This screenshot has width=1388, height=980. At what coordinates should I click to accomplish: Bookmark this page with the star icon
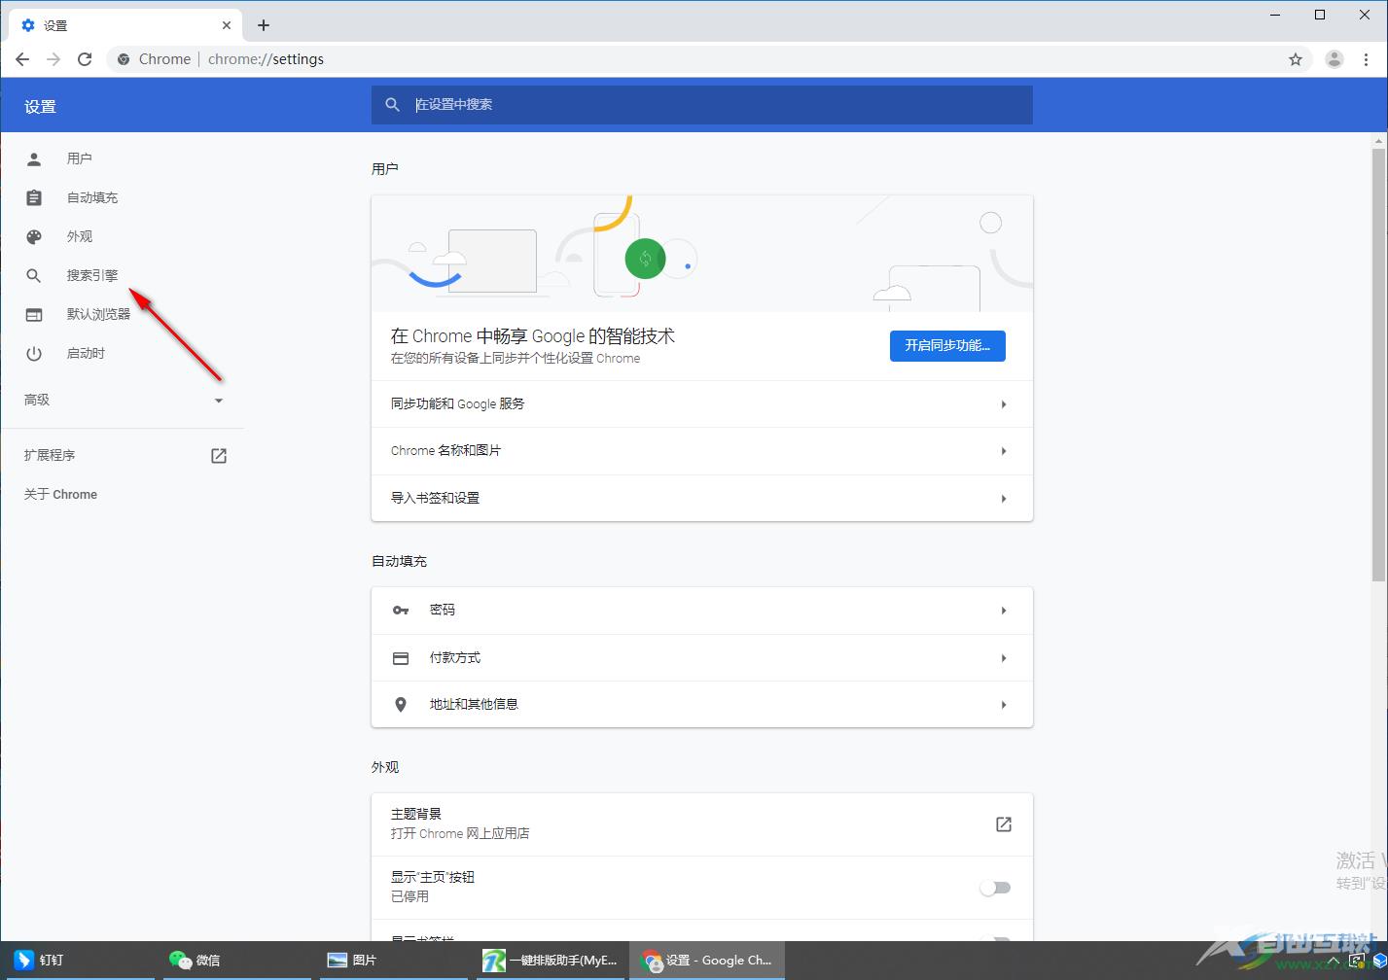1296,59
